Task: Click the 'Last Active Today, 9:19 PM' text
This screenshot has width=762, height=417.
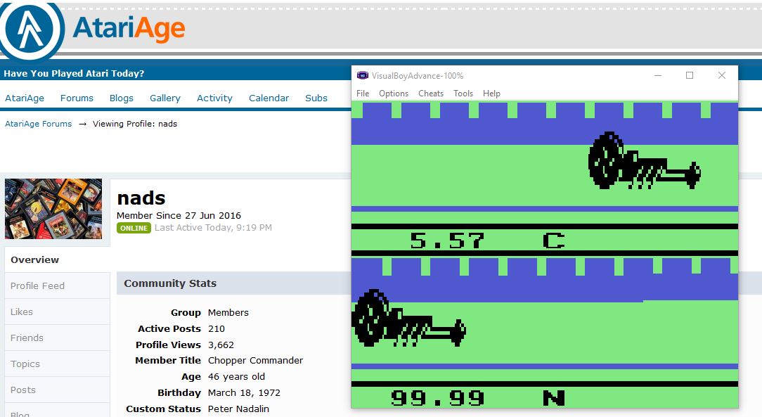Action: click(x=213, y=227)
